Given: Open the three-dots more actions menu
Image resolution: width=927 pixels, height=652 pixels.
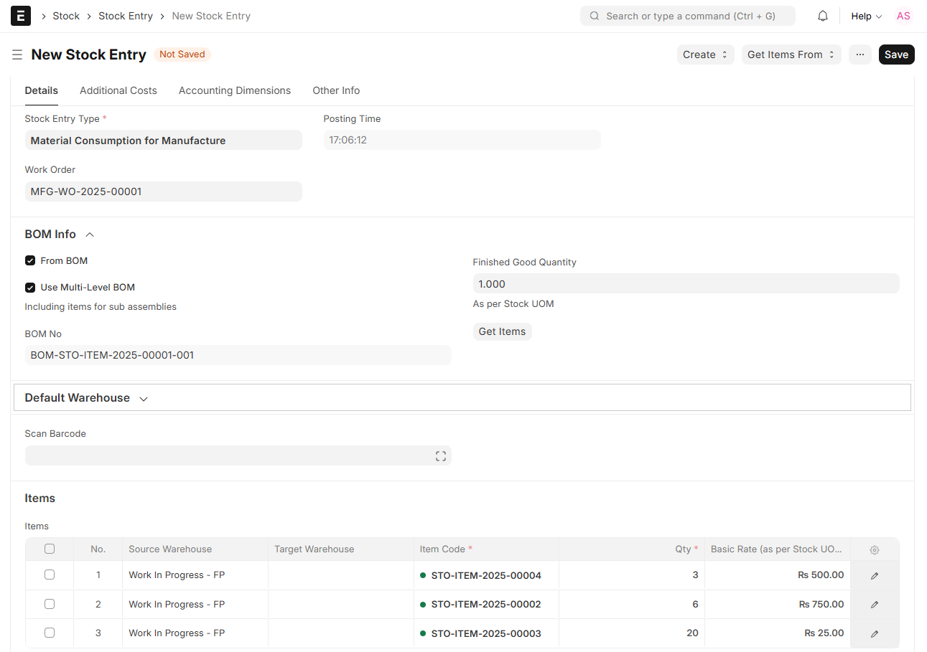Looking at the screenshot, I should [x=860, y=55].
